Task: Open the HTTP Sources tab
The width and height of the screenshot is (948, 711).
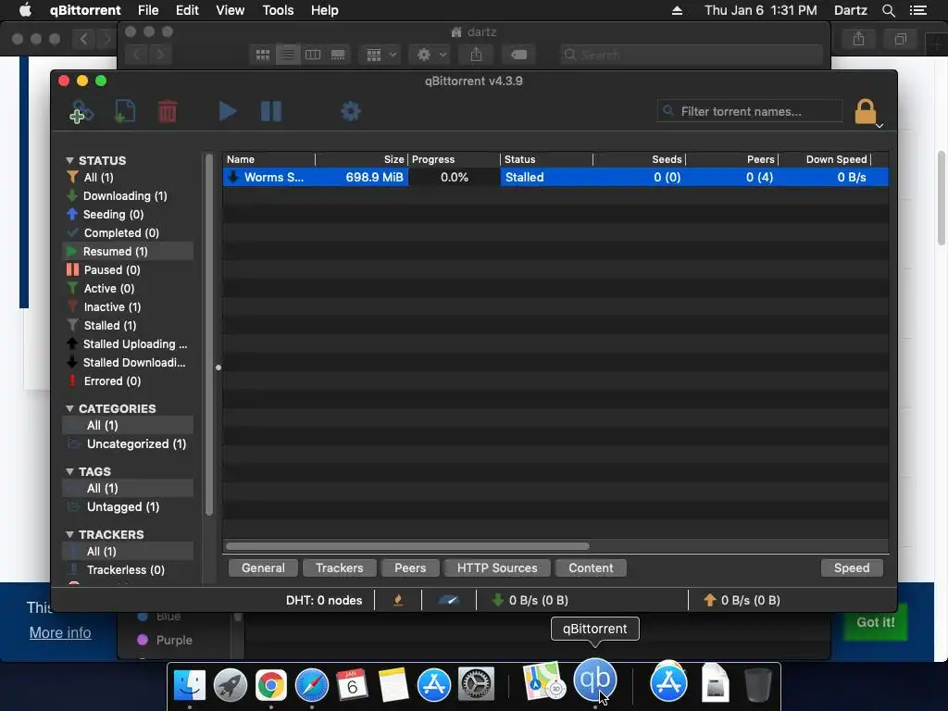Action: tap(497, 568)
